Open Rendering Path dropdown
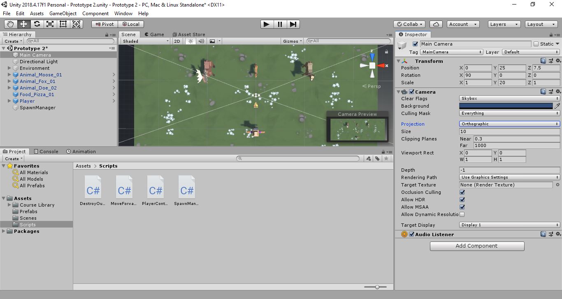The height and width of the screenshot is (299, 562). 509,177
